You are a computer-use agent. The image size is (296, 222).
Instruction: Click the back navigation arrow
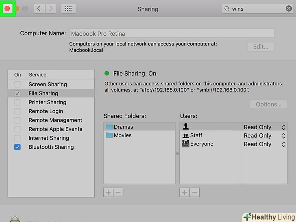39,9
